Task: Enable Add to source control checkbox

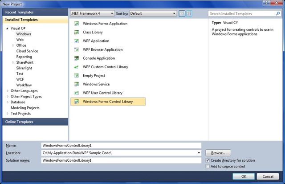Action: 208,166
